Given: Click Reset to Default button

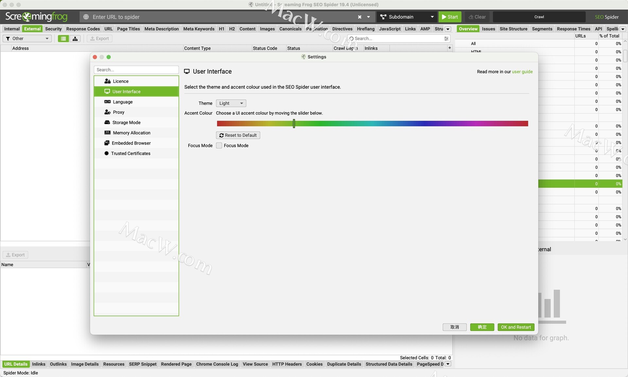Looking at the screenshot, I should pyautogui.click(x=238, y=135).
